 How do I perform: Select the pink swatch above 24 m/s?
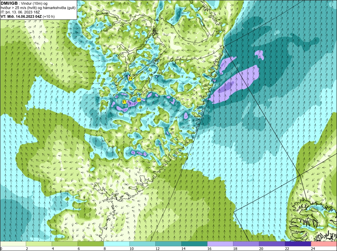(x=324, y=244)
